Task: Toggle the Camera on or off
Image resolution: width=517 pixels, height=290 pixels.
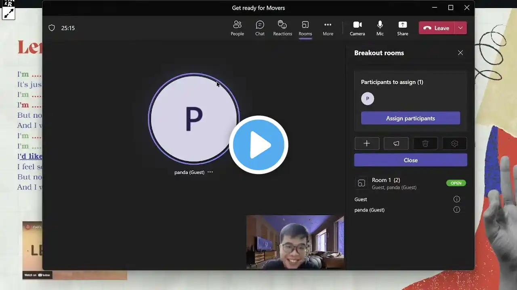Action: point(357,28)
